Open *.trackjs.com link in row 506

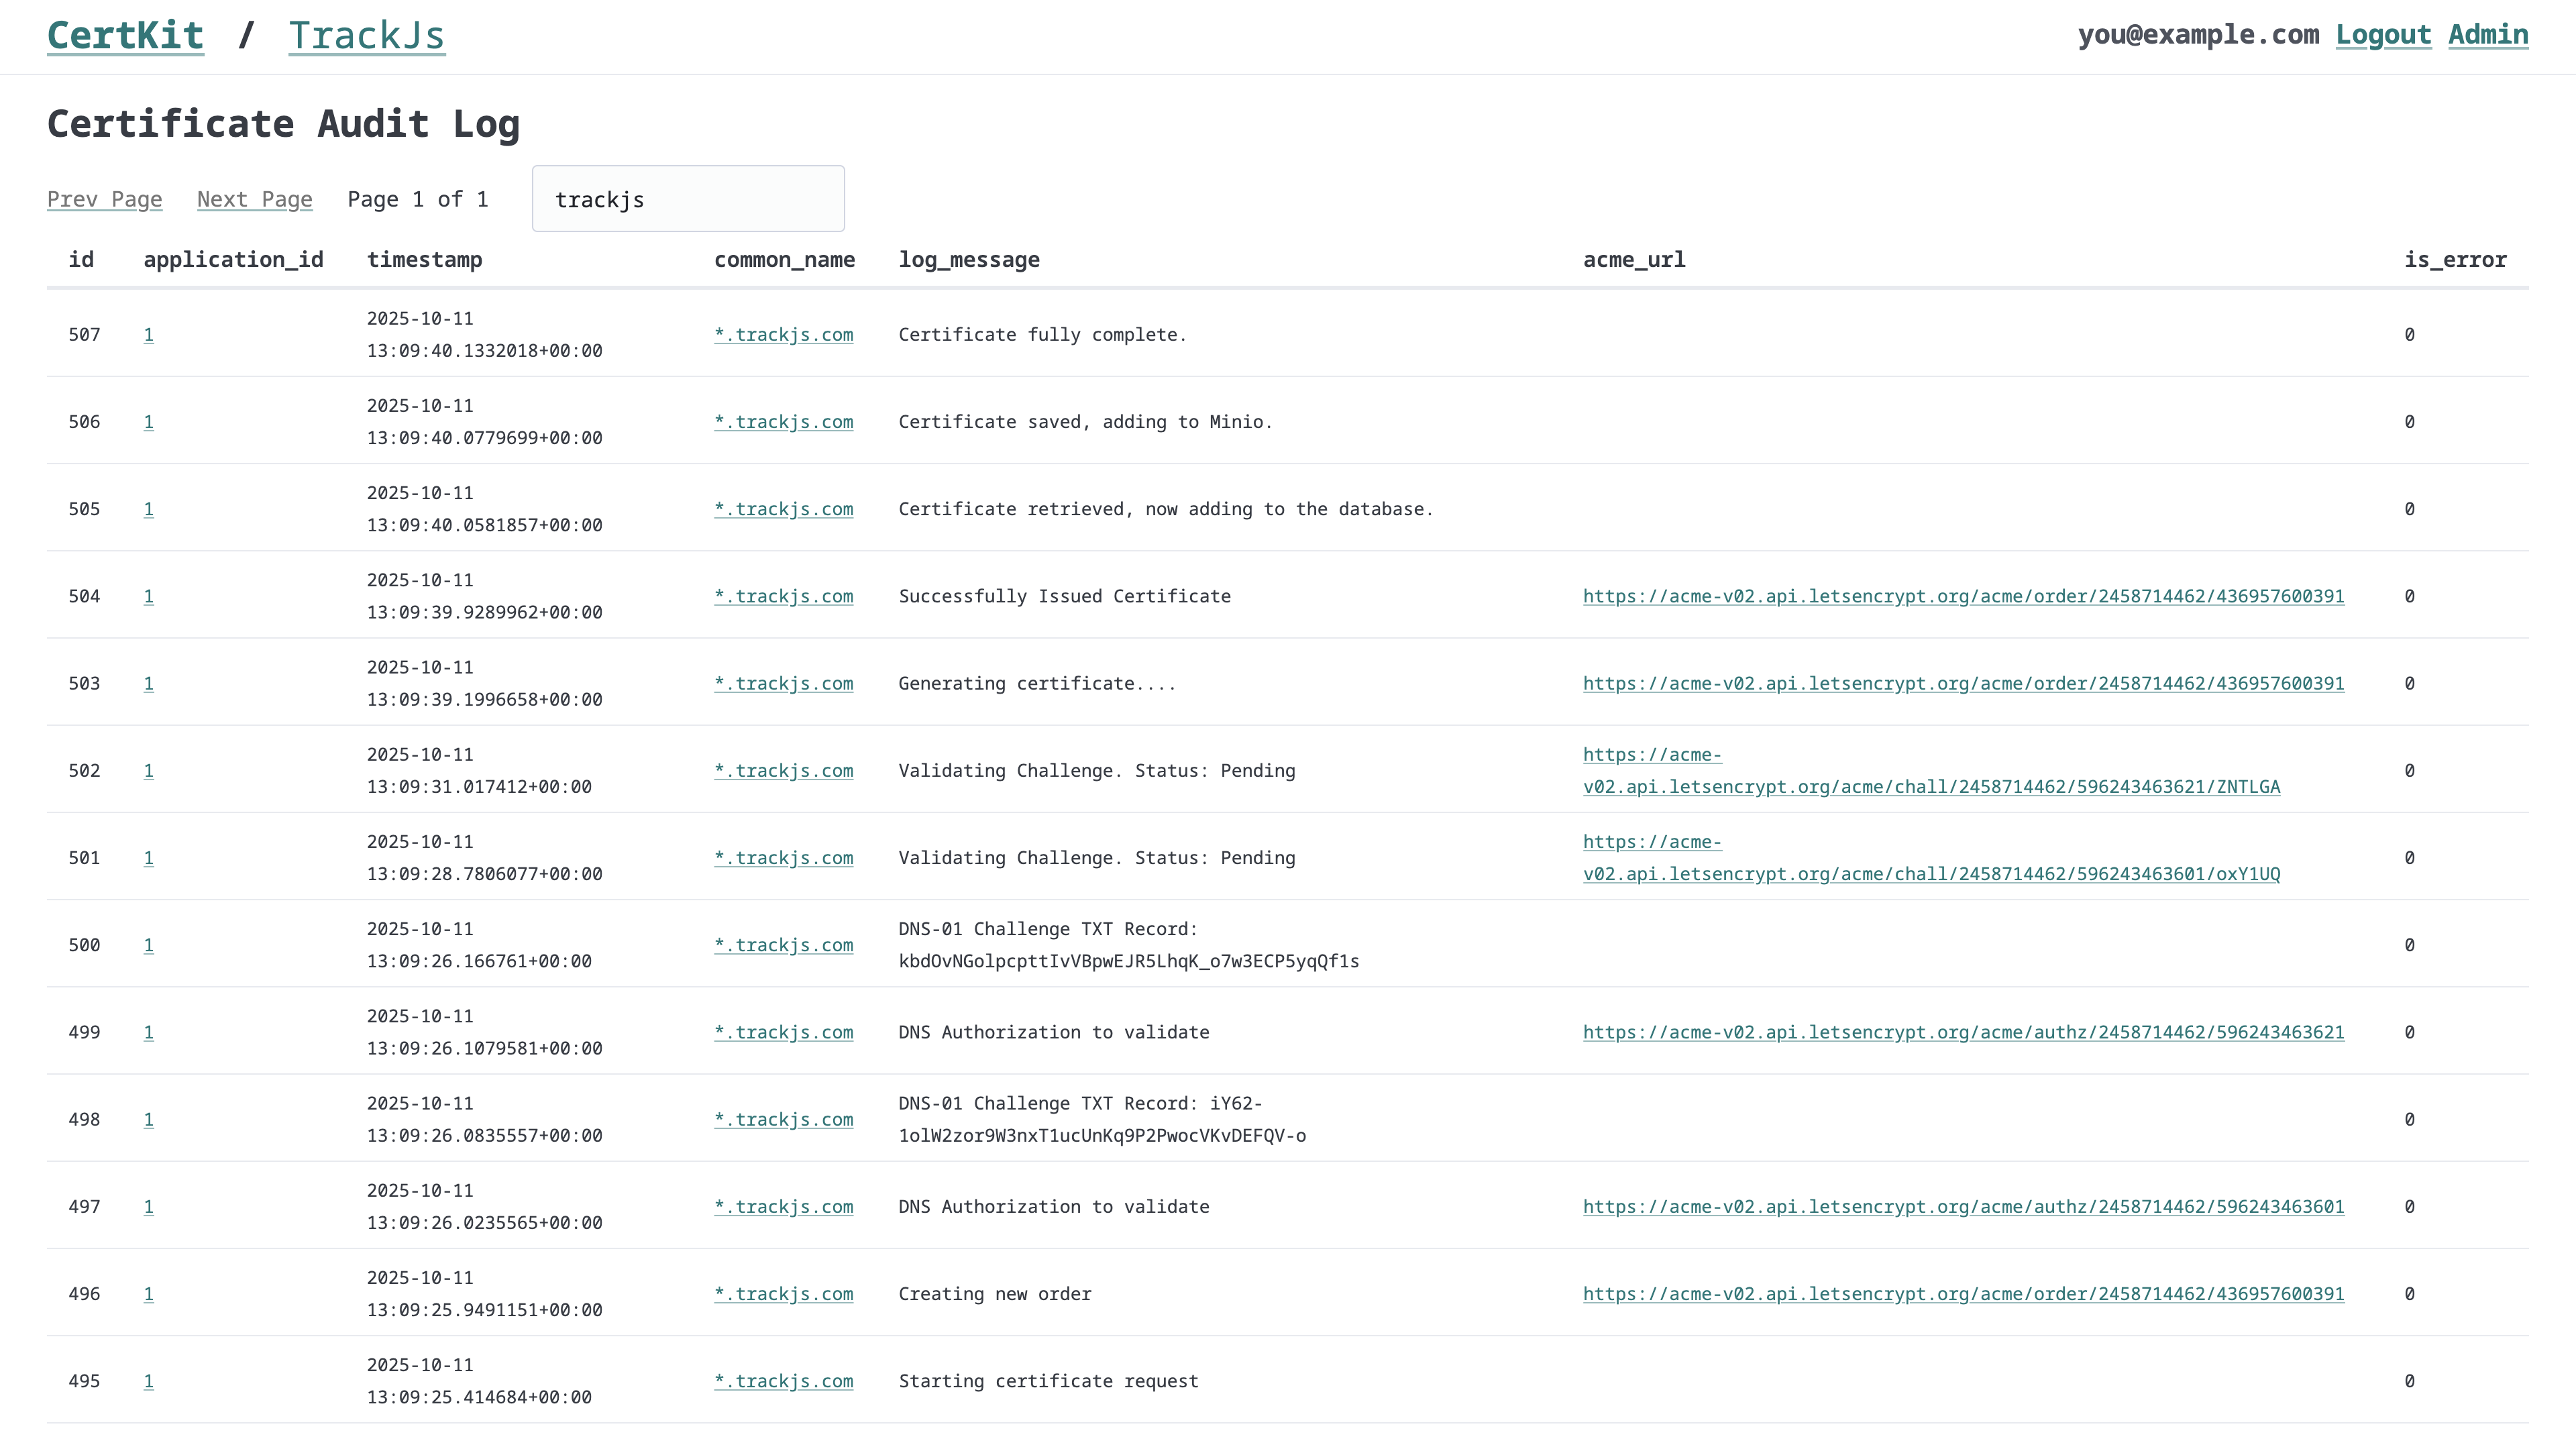pos(783,422)
